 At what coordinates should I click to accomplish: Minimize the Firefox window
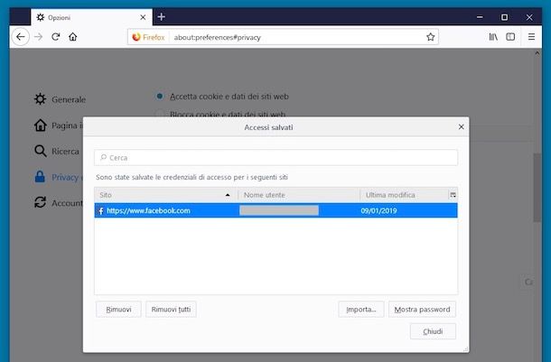480,17
